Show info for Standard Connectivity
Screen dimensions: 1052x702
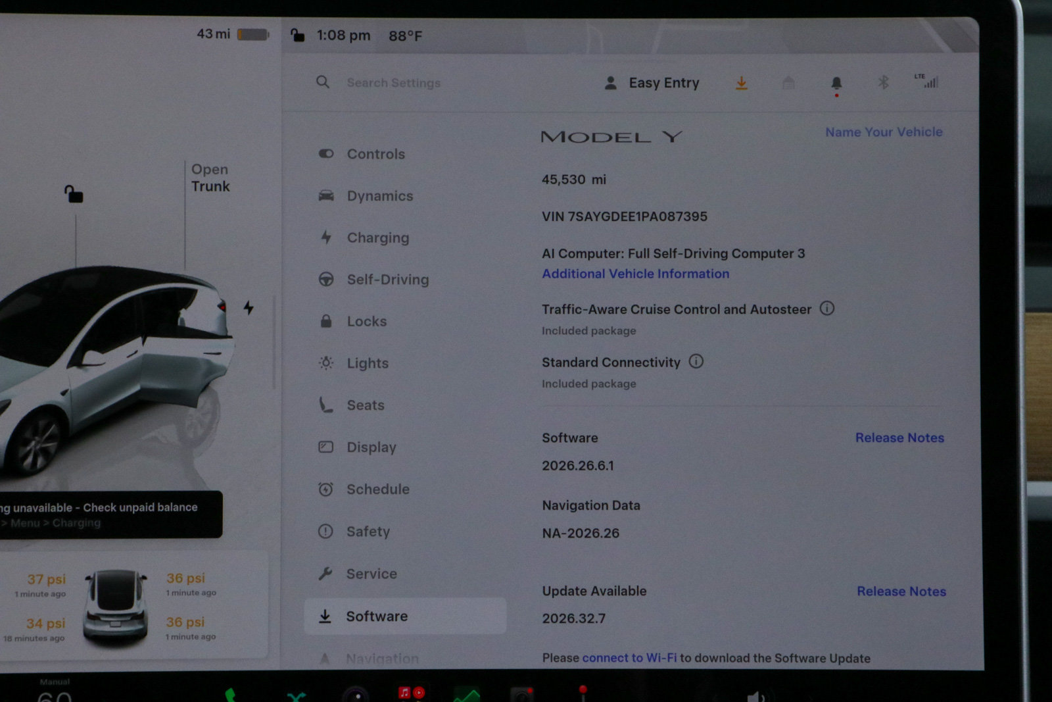coord(696,361)
